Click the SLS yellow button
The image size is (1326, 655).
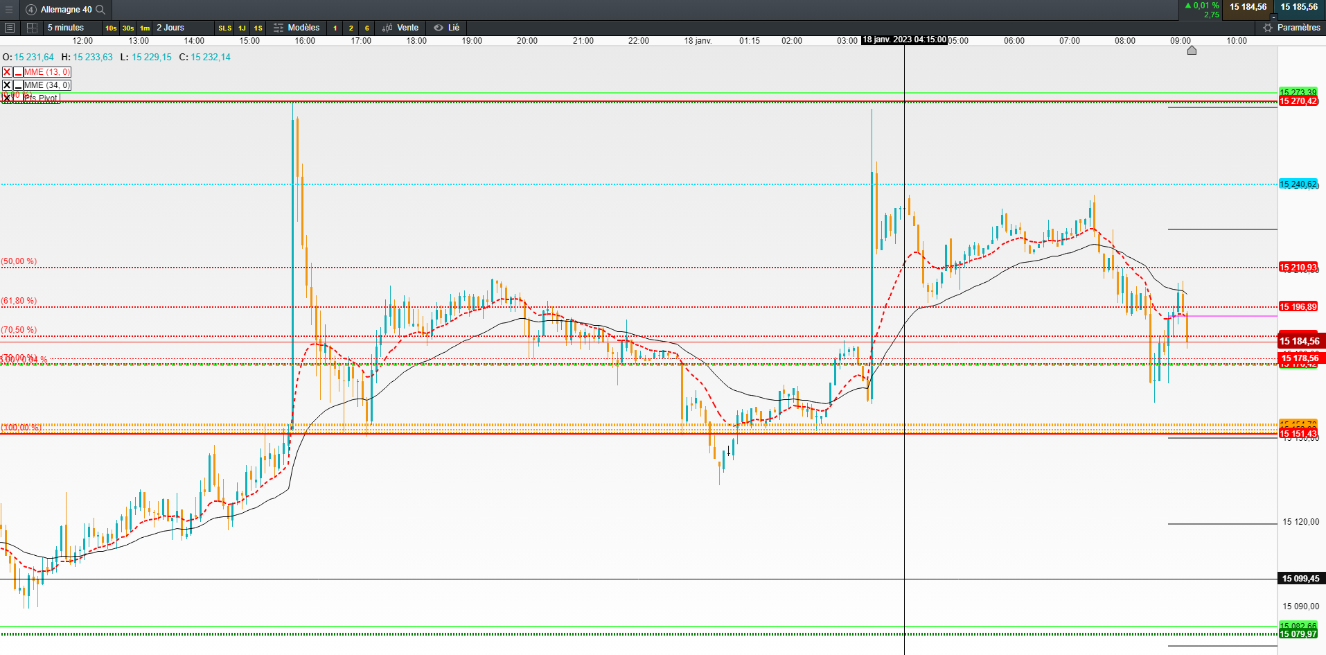click(x=225, y=28)
